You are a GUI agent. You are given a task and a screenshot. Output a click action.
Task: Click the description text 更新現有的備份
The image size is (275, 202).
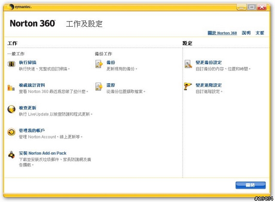coord(122,69)
